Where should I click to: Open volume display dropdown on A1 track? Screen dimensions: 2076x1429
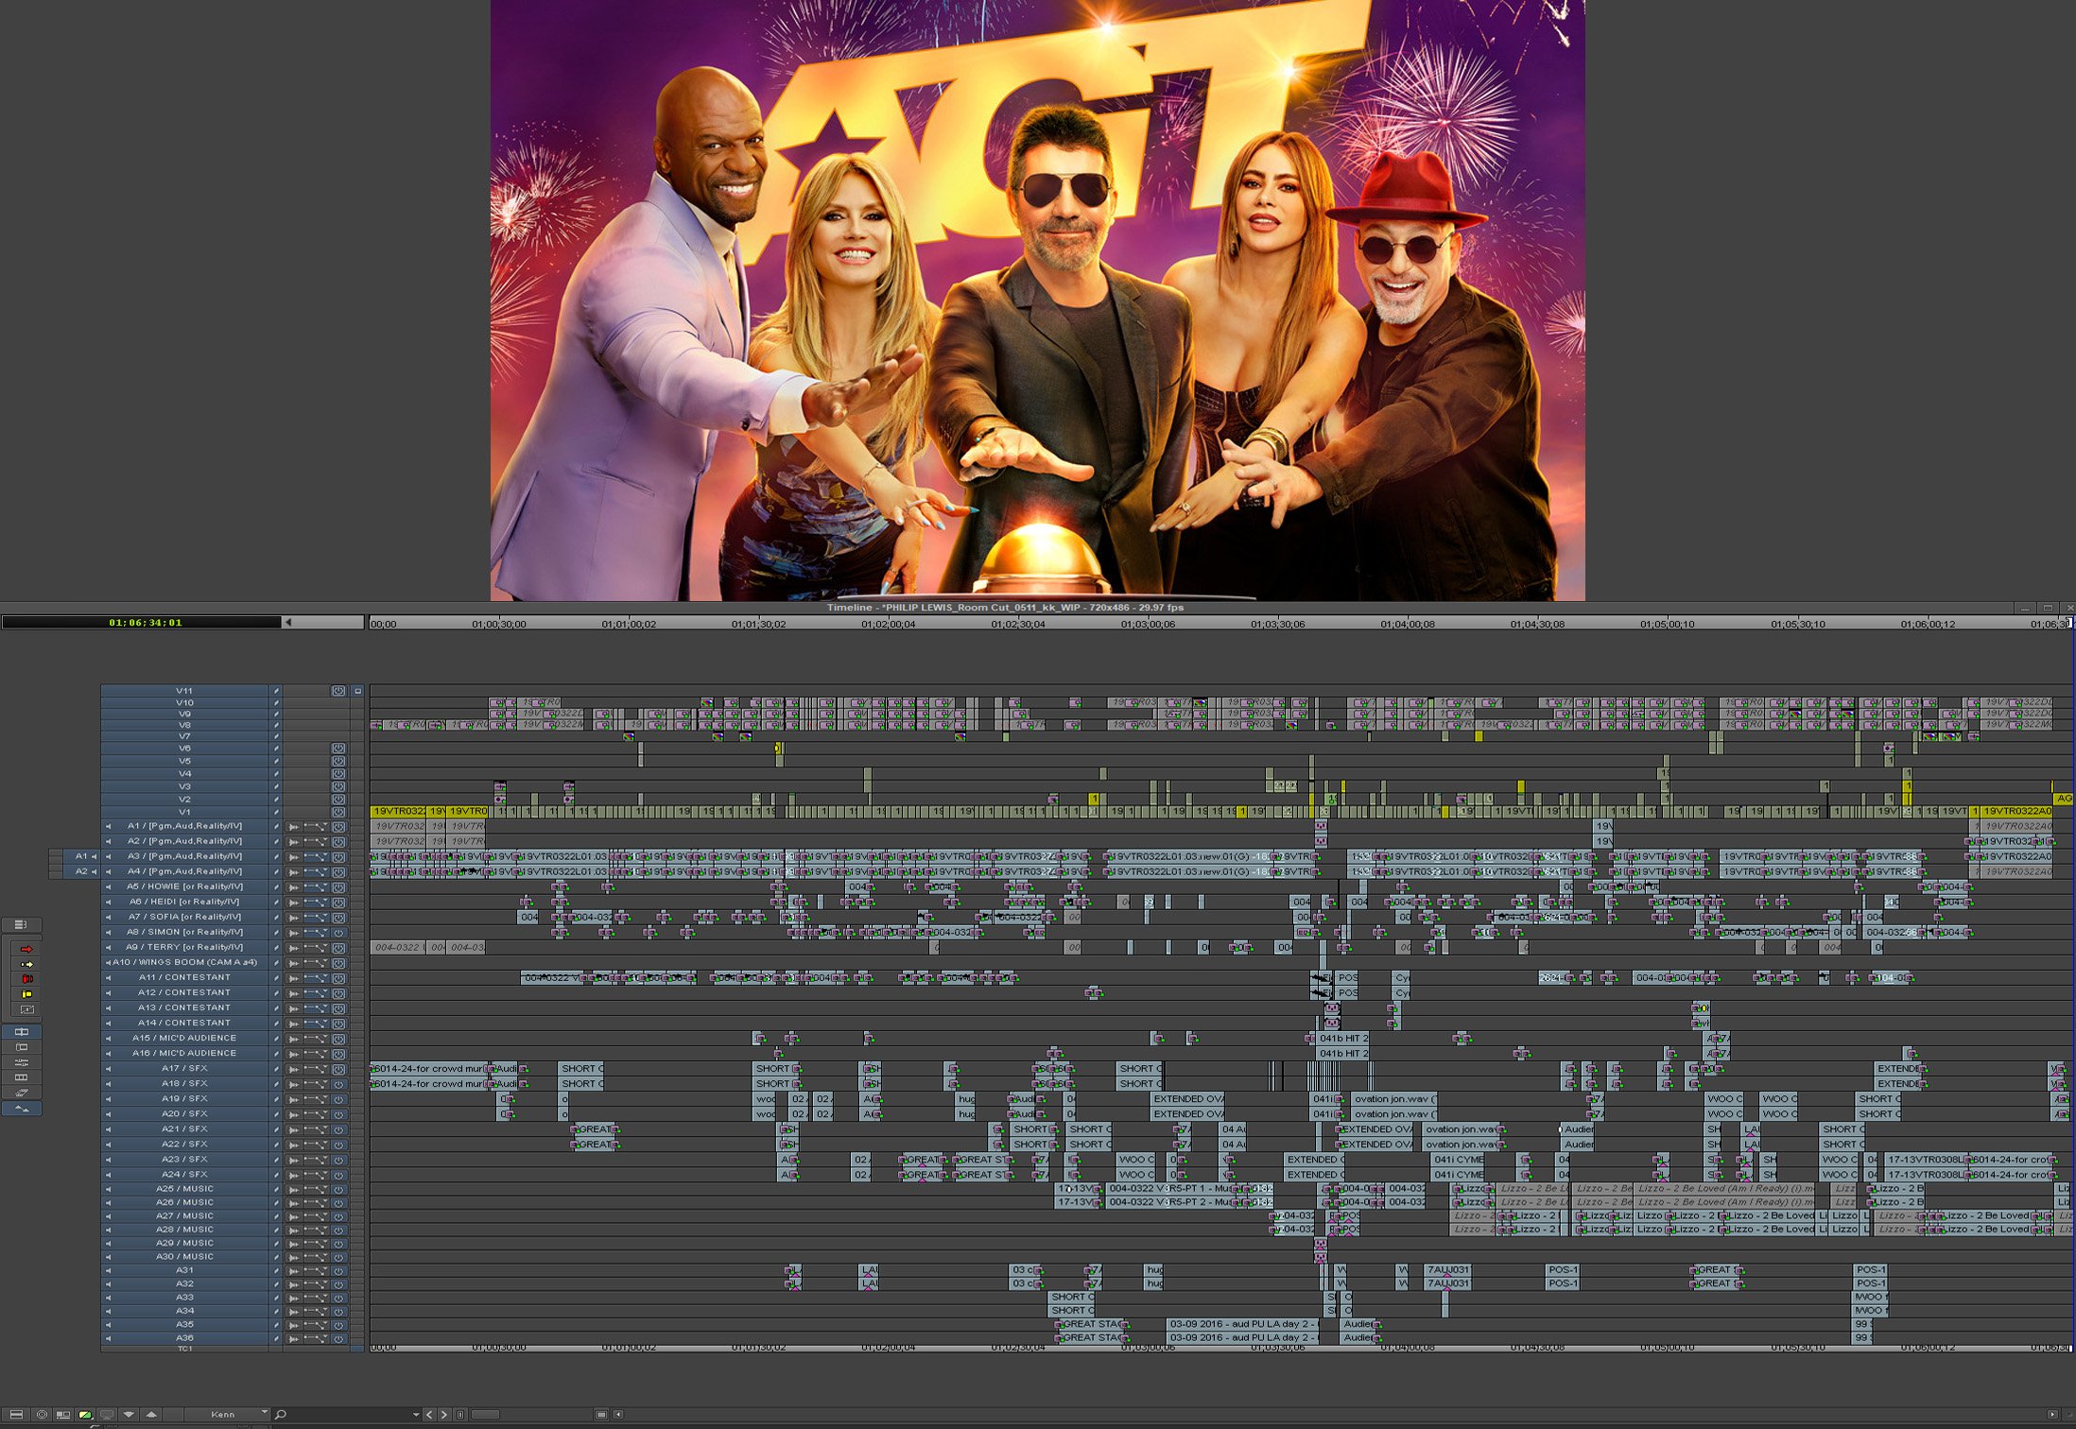tap(316, 827)
